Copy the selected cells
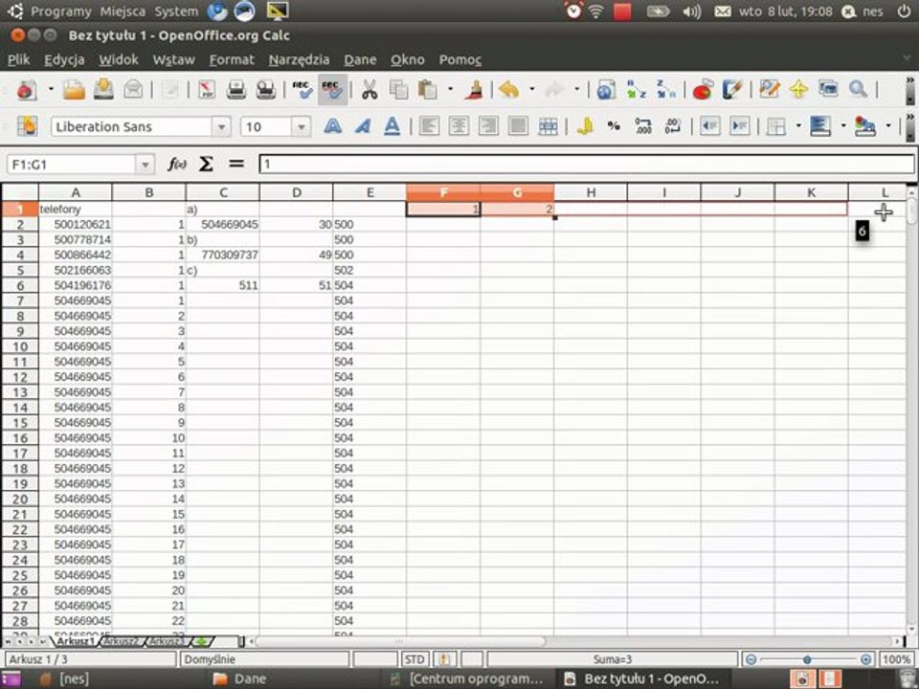Screen dimensions: 919x689 [398, 90]
